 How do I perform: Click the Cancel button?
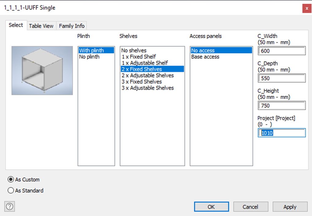(x=251, y=206)
